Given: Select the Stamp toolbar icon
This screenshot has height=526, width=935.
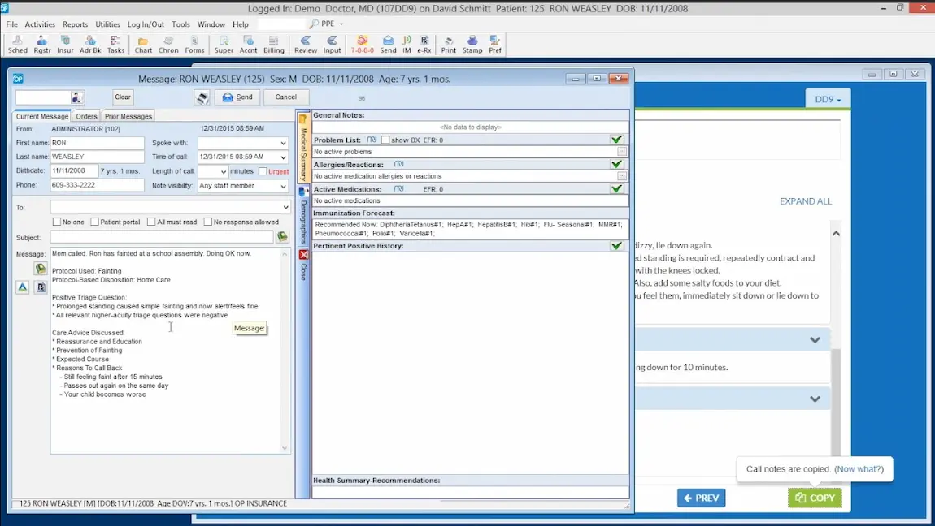Looking at the screenshot, I should point(472,44).
